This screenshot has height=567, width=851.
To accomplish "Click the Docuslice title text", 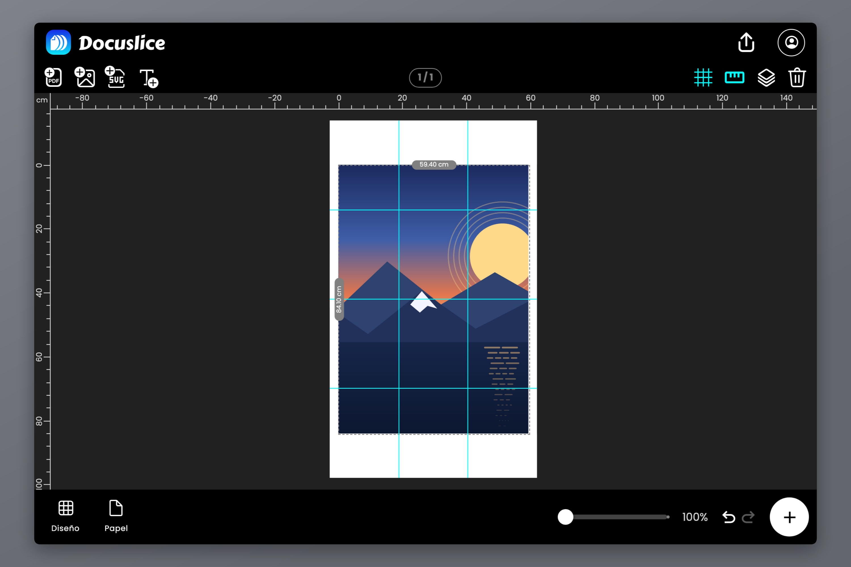I will 122,43.
